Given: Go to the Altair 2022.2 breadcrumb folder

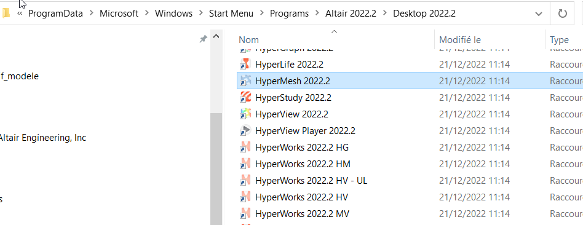Looking at the screenshot, I should click(351, 14).
